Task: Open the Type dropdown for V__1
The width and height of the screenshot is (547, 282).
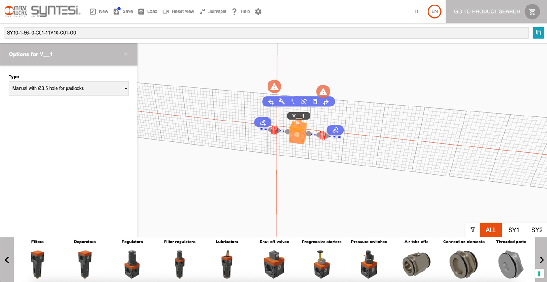Action: 68,88
